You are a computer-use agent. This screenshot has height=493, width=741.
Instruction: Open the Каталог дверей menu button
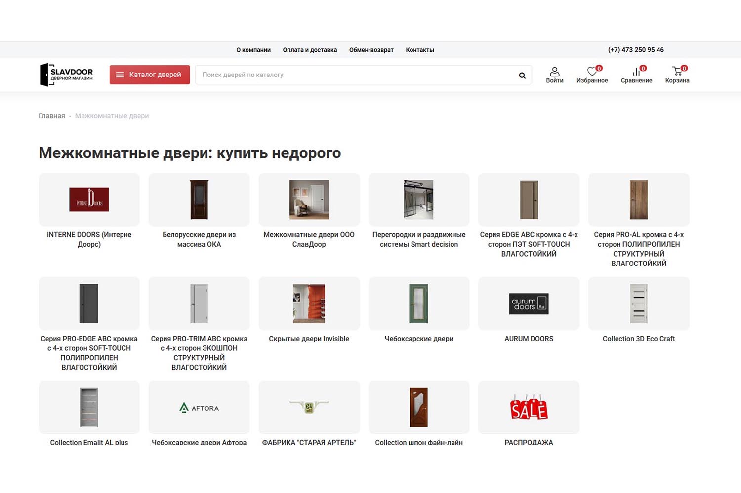150,75
